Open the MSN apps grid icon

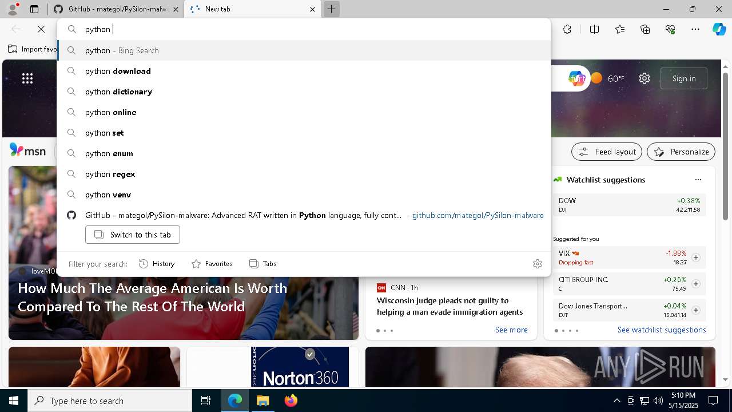click(27, 78)
